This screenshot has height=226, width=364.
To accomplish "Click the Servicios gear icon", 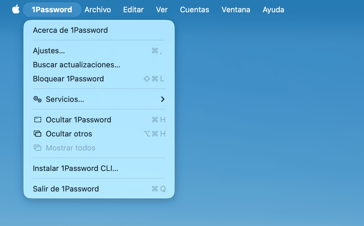I will pyautogui.click(x=37, y=99).
